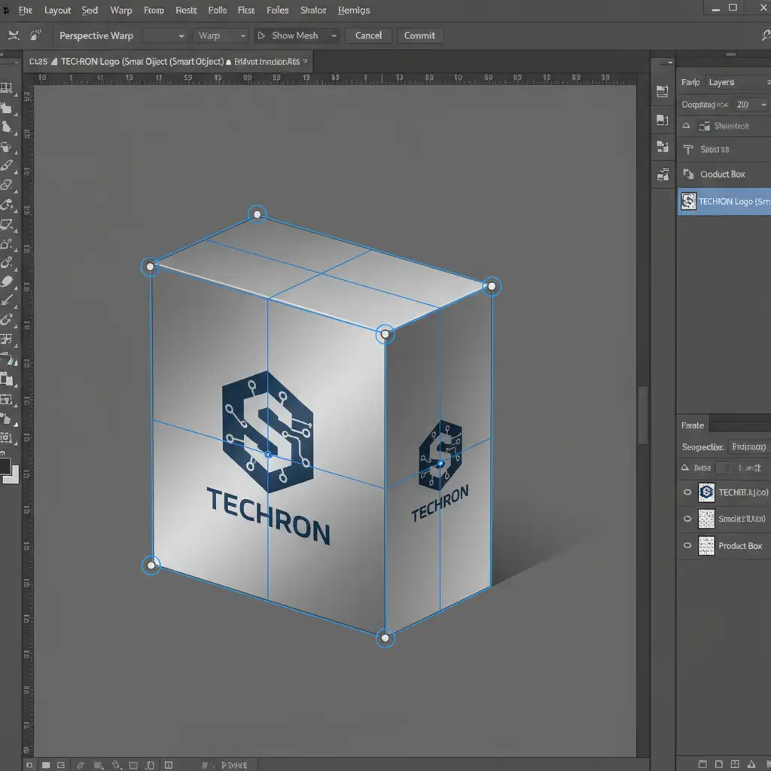This screenshot has width=771, height=771.
Task: Click the foreground color swatch
Action: tap(5, 467)
